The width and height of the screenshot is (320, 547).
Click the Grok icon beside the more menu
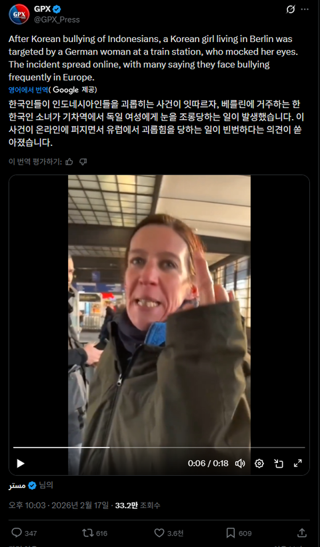pyautogui.click(x=291, y=9)
